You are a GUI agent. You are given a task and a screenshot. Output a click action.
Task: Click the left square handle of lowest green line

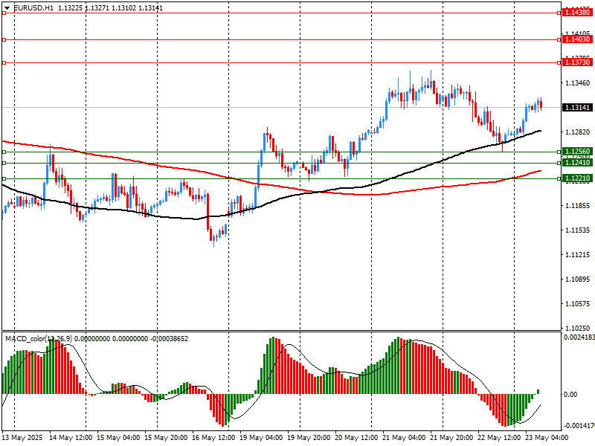pyautogui.click(x=4, y=178)
